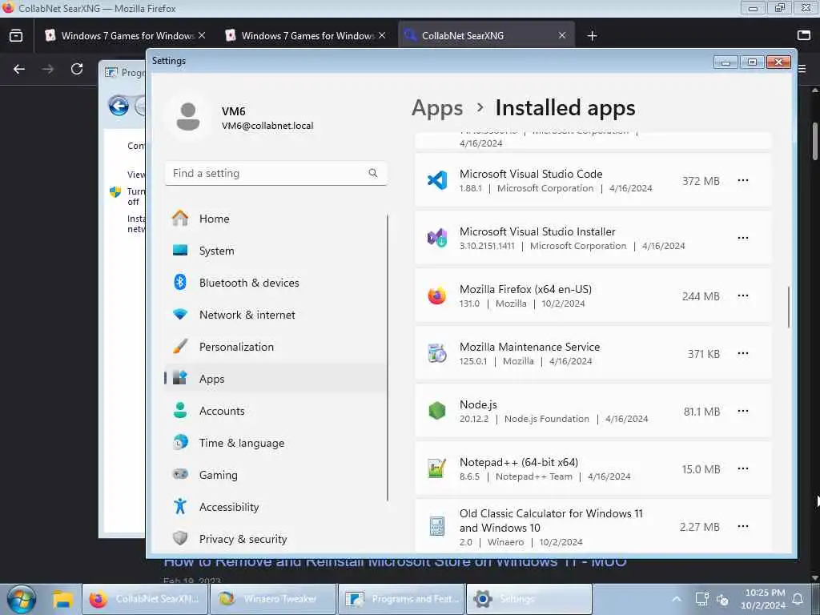Open more options for Mozilla Firefox
The image size is (820, 615).
point(742,296)
